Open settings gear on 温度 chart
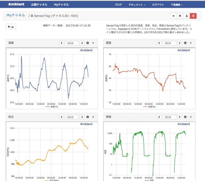The height and width of the screenshot is (181, 205). pyautogui.click(x=88, y=43)
